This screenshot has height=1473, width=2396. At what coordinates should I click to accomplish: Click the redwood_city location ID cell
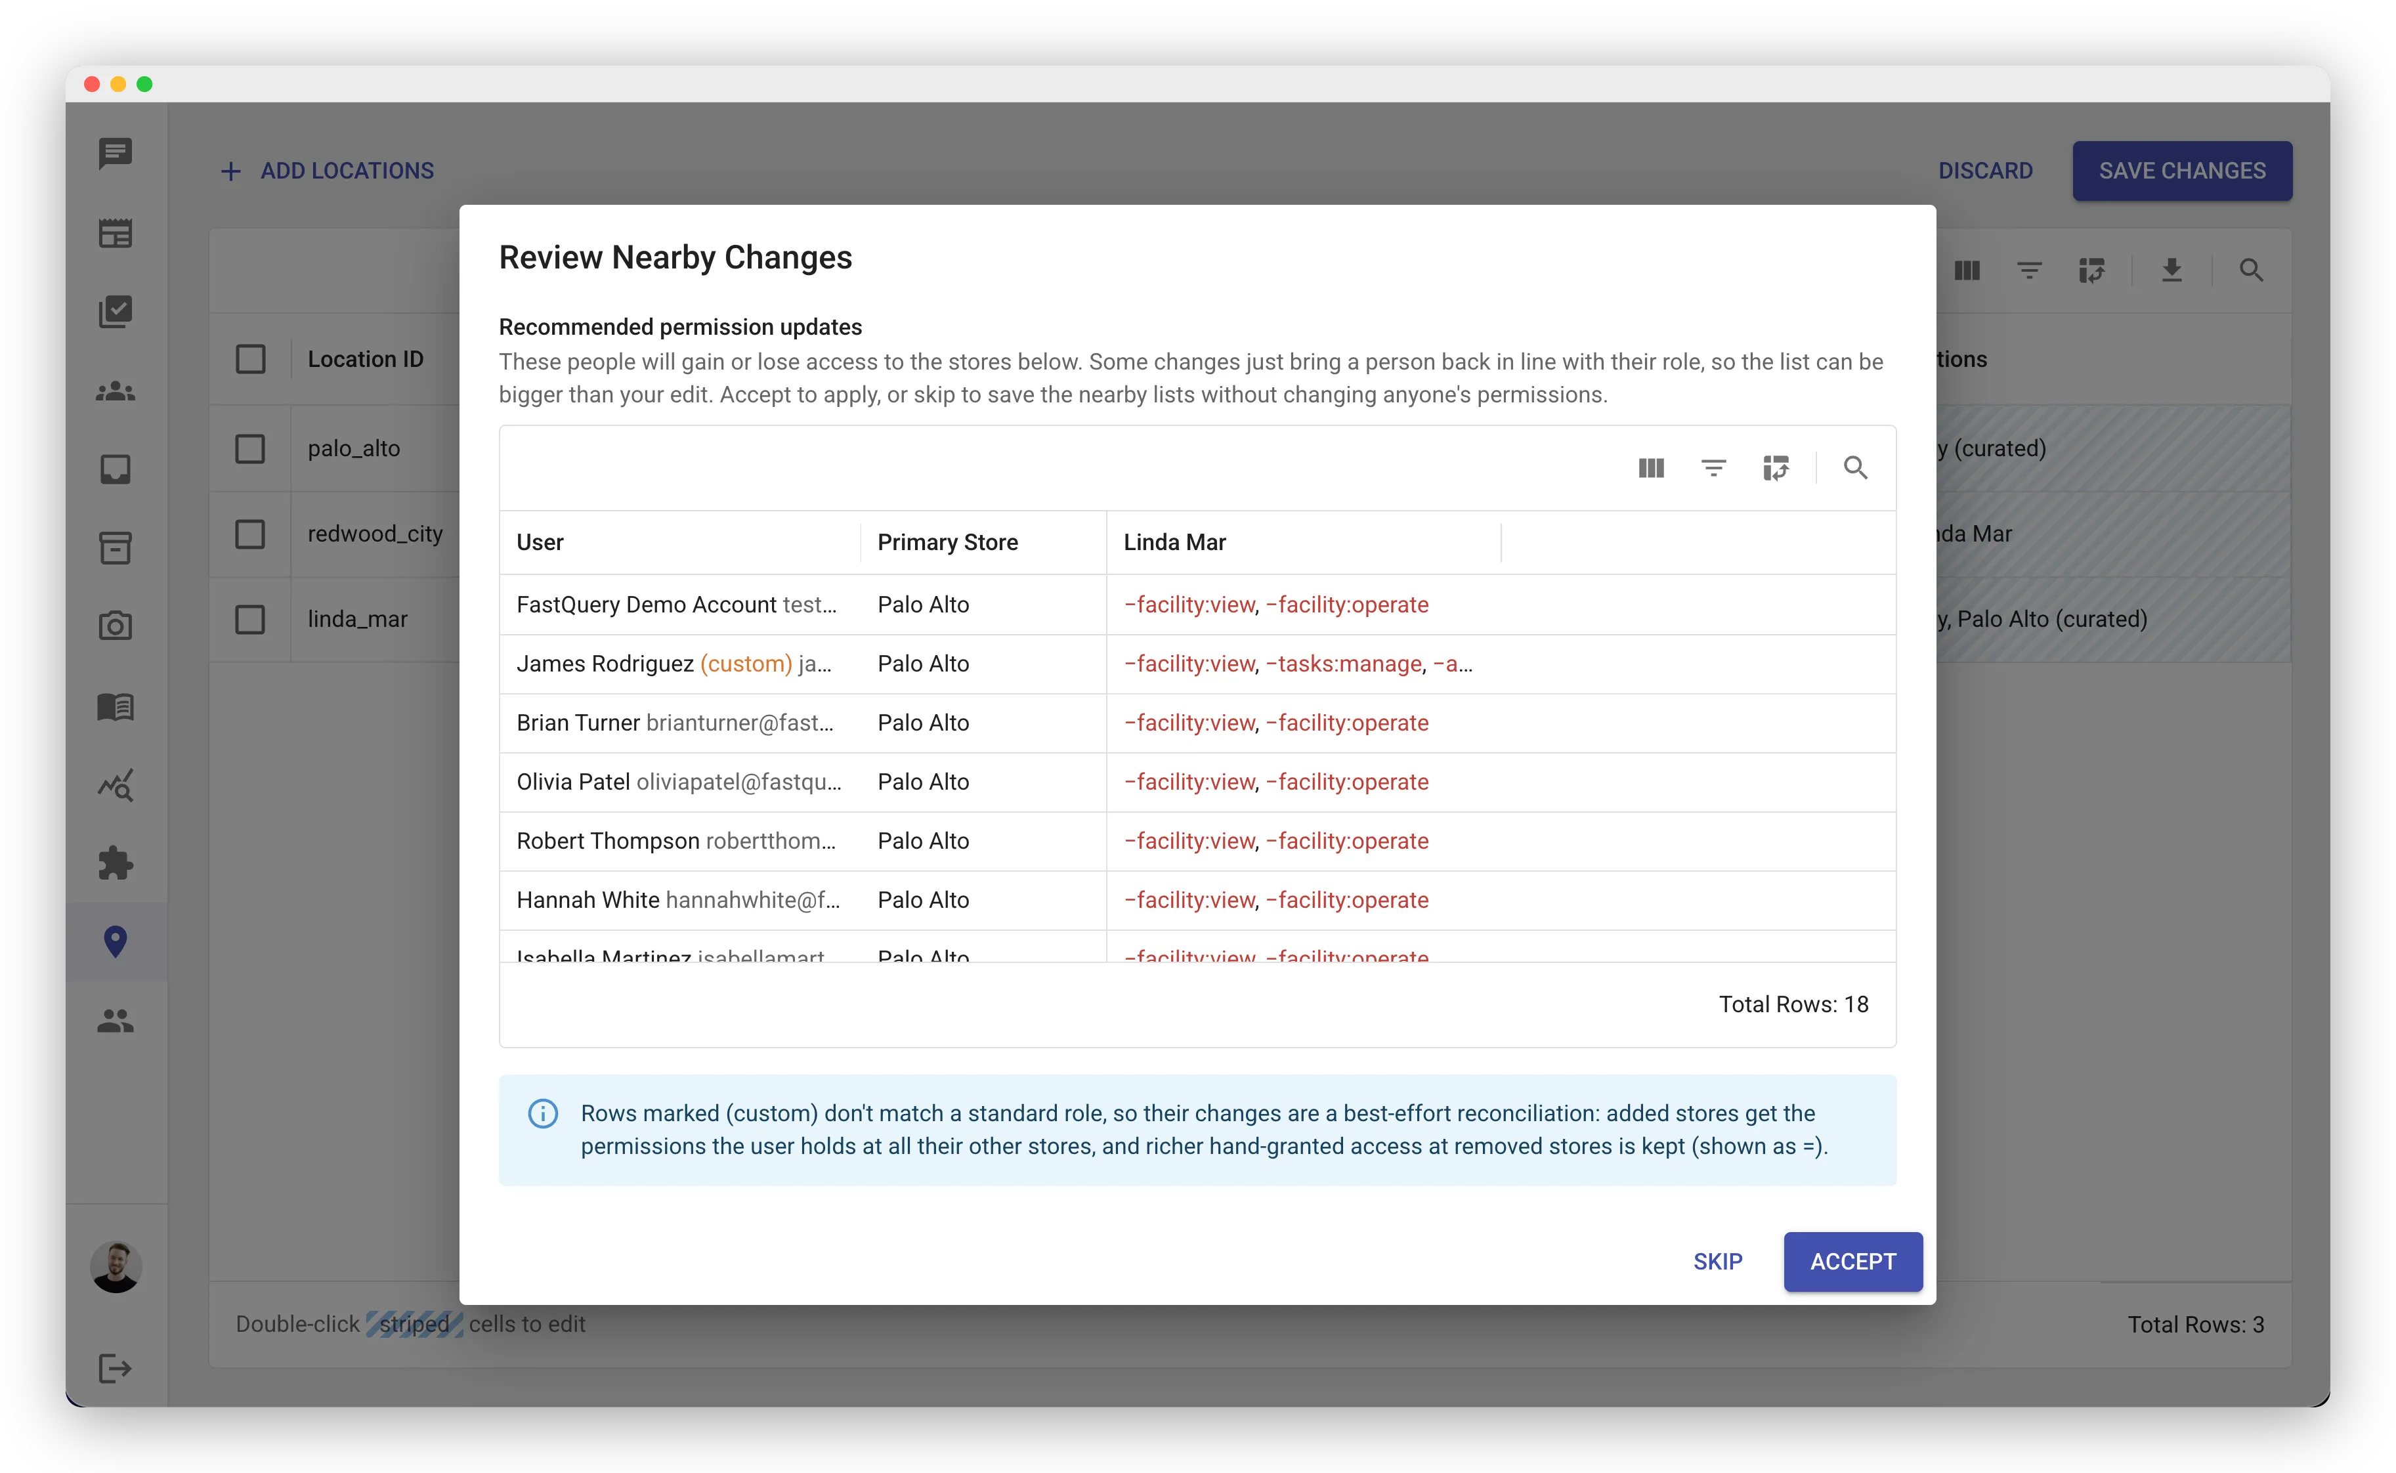pos(375,534)
